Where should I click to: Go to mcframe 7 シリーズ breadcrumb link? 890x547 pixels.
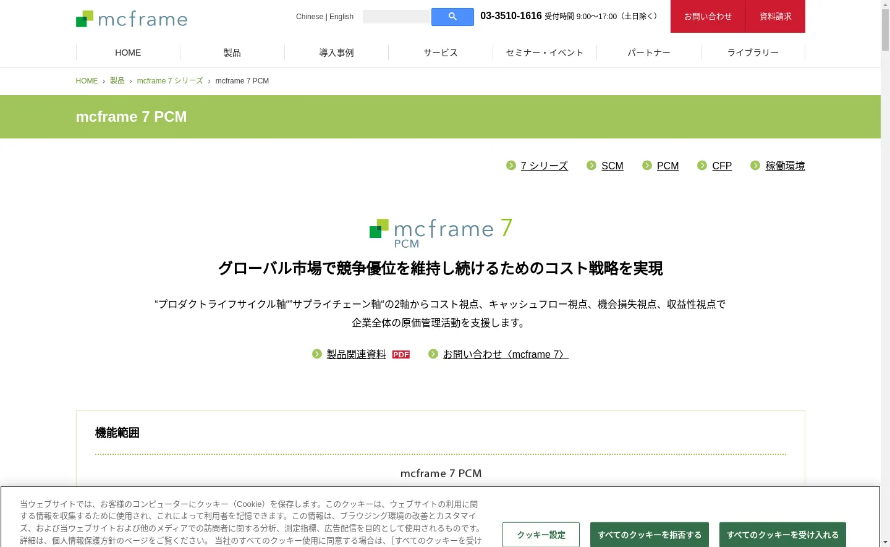coord(170,81)
